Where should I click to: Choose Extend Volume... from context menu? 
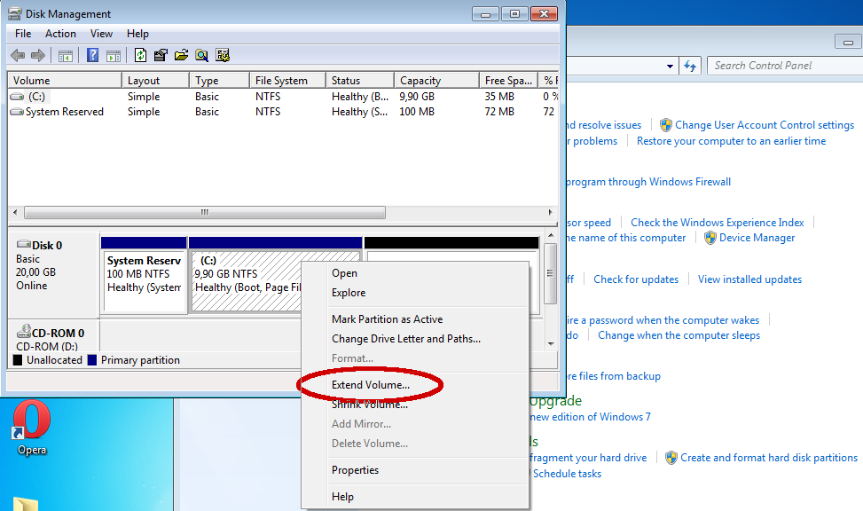coord(370,385)
